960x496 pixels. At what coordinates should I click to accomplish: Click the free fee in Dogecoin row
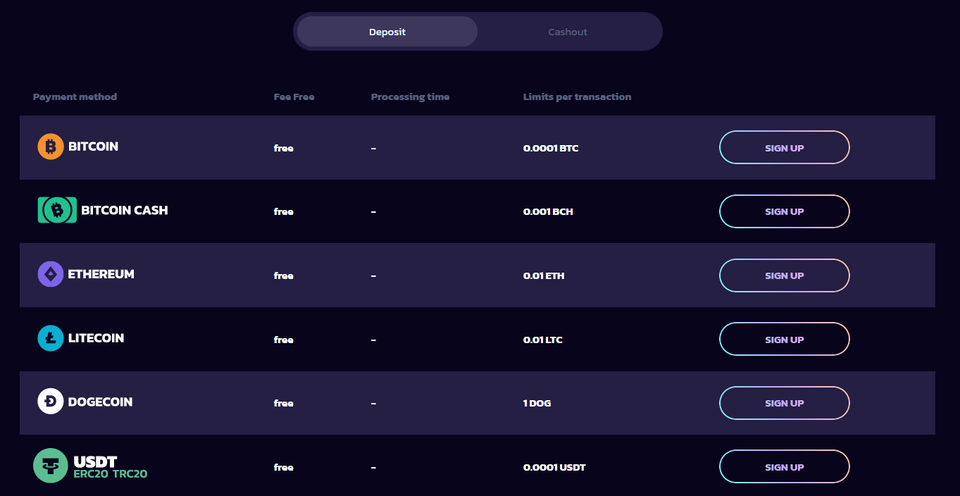pyautogui.click(x=283, y=403)
